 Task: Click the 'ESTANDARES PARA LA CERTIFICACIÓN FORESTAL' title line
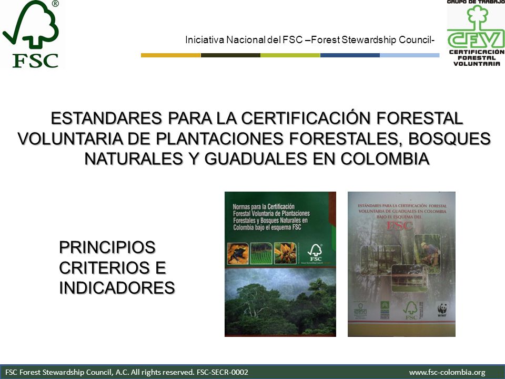coord(257,118)
